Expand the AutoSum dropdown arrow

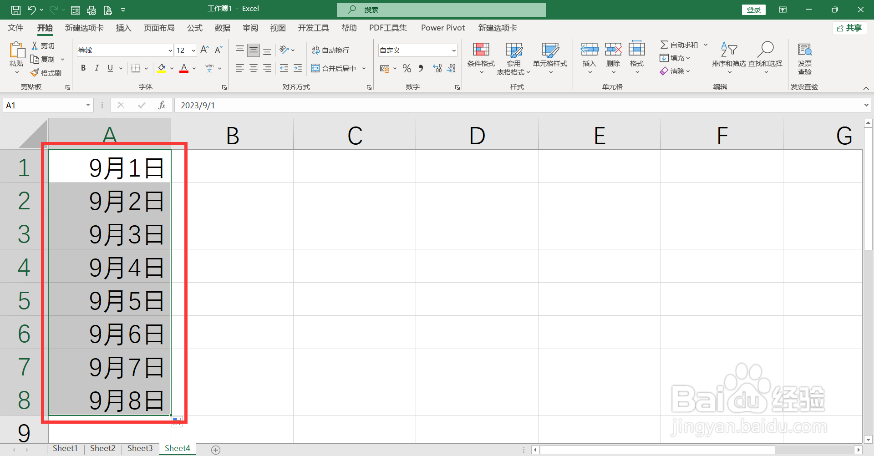click(706, 45)
